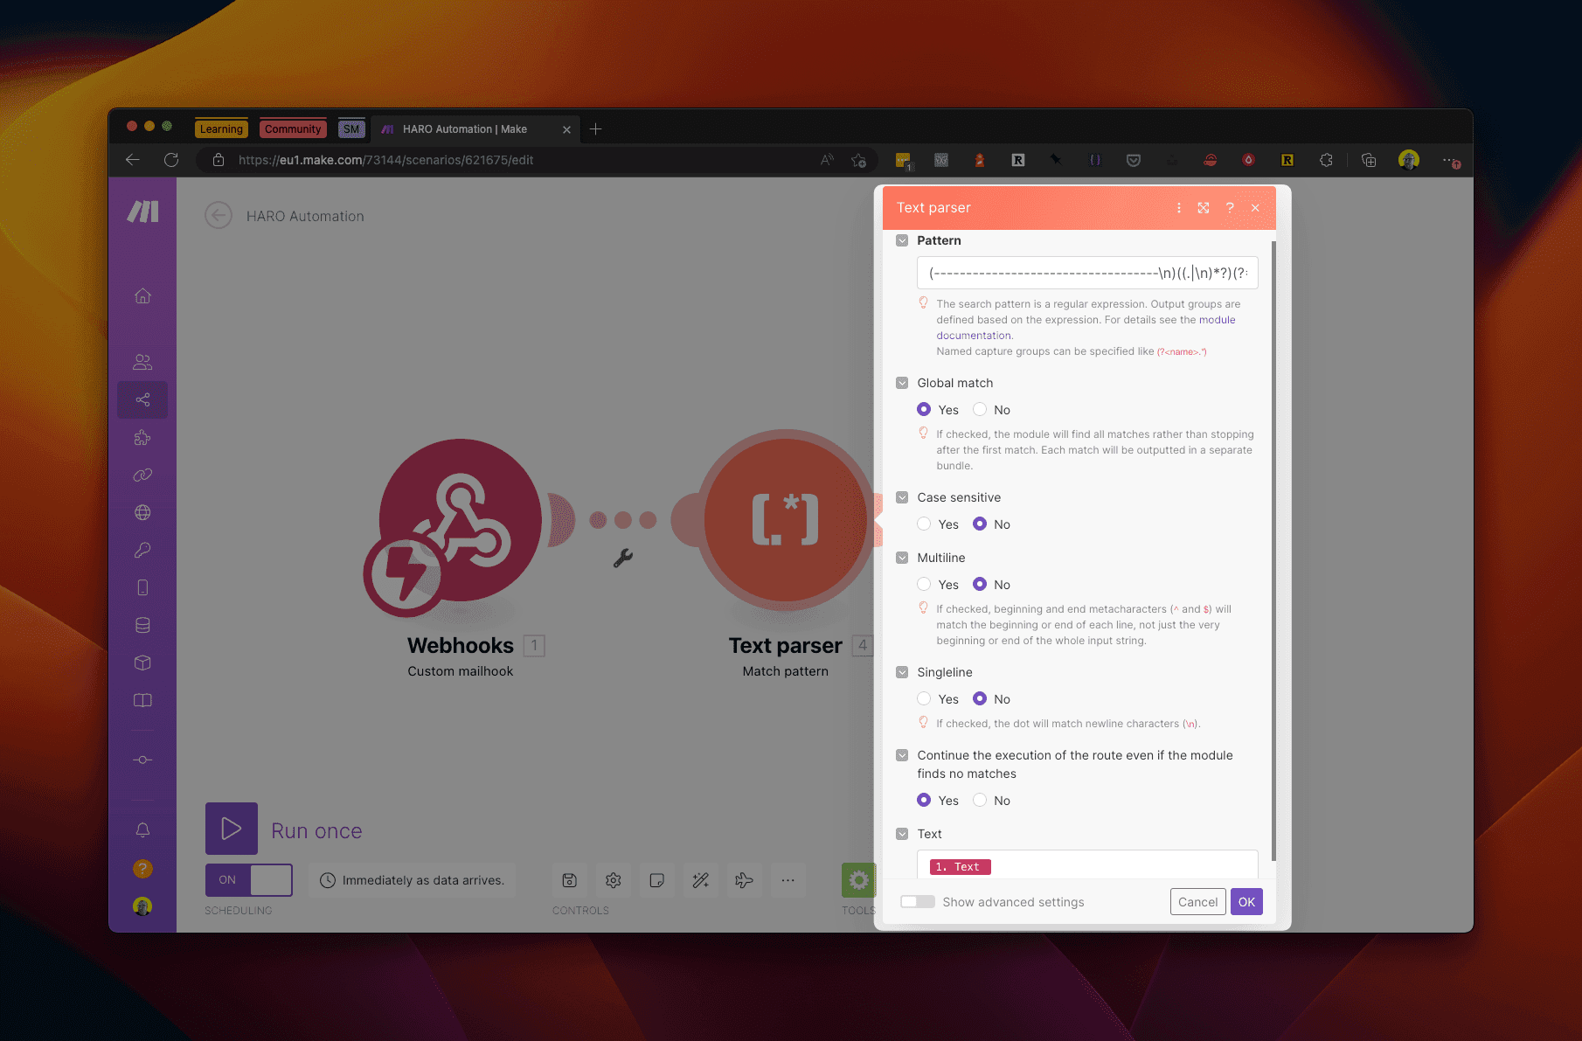
Task: Click into the Pattern regex input field
Action: (1087, 273)
